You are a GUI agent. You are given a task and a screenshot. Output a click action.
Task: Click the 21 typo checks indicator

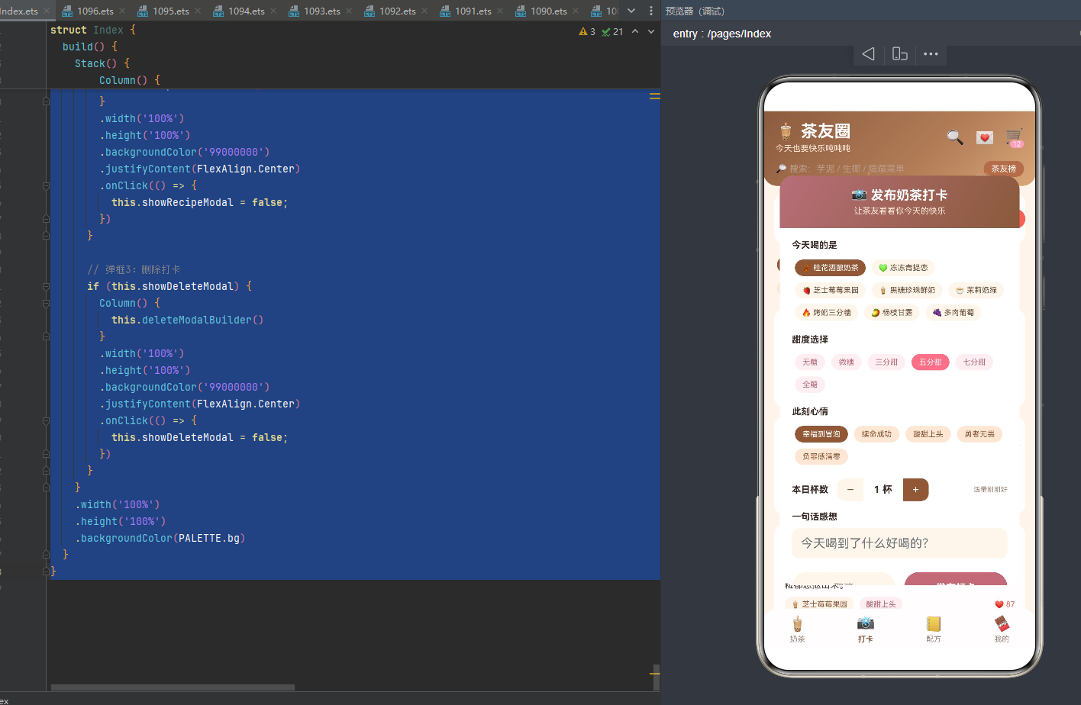tap(612, 31)
